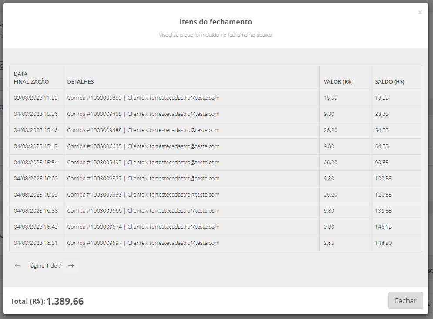The height and width of the screenshot is (319, 433).
Task: Select the saldo value 126,55
Action: pyautogui.click(x=383, y=195)
